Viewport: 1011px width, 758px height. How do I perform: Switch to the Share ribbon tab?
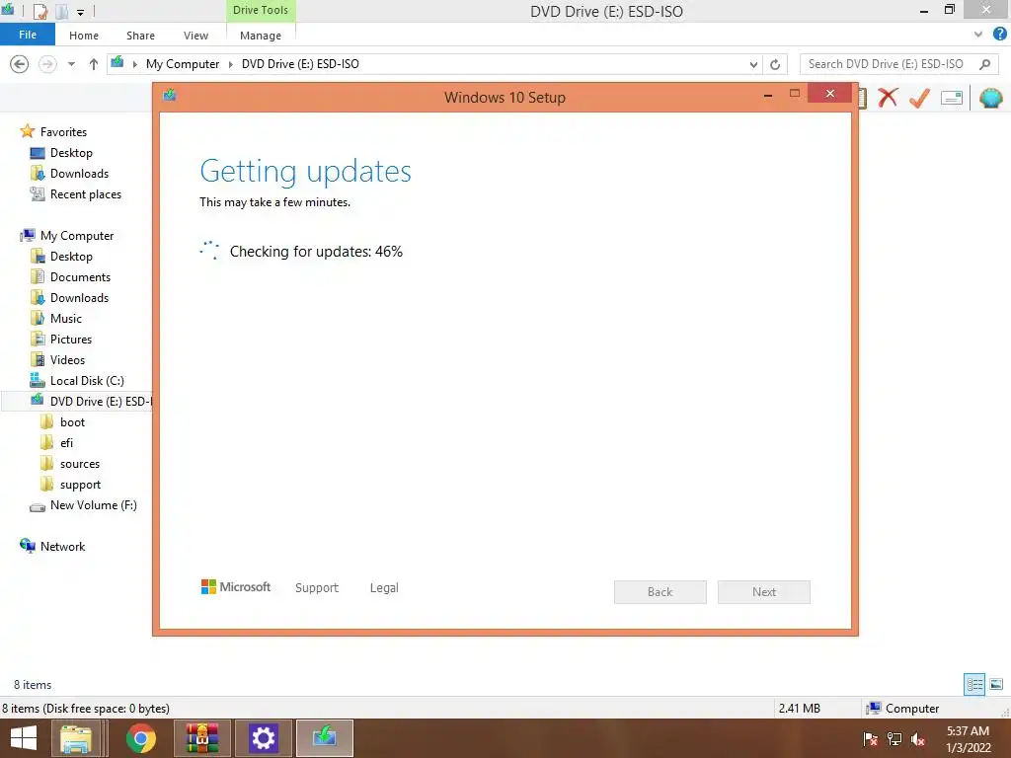click(140, 36)
